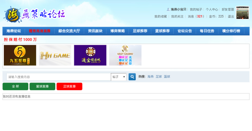This screenshot has height=131, width=252.
Task: Click the user icon beside 海燕小宝贝
Action: click(x=168, y=9)
